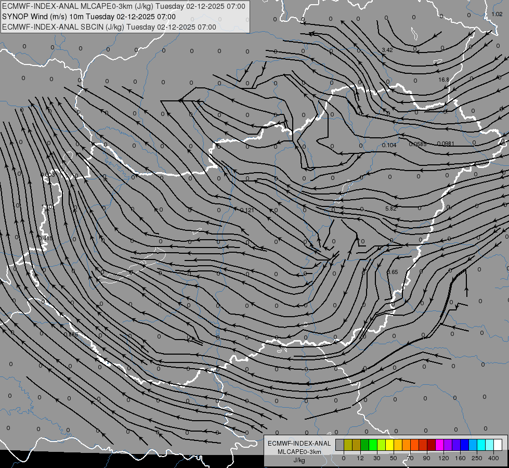Click the 30 tick label on the legend
This screenshot has width=509, height=468.
click(377, 458)
